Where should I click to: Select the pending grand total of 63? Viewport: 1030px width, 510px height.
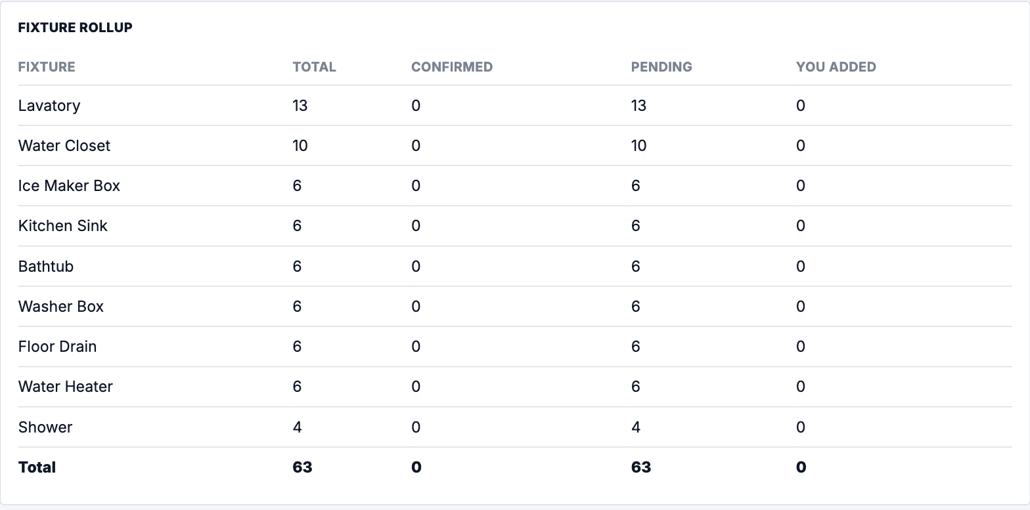pos(641,467)
